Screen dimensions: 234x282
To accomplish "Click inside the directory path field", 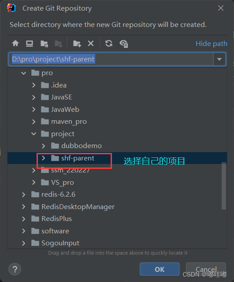I will click(x=111, y=59).
